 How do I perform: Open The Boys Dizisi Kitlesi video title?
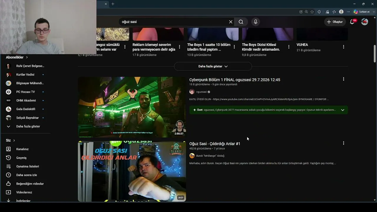(261, 47)
